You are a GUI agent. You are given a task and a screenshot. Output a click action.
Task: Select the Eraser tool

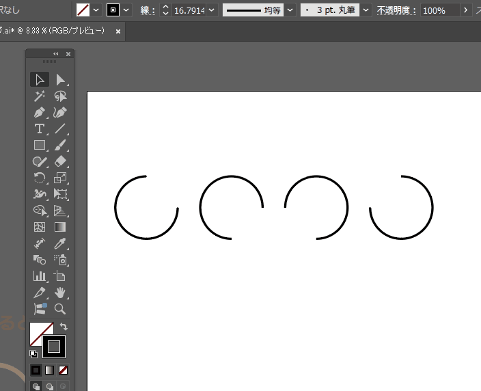coord(60,161)
